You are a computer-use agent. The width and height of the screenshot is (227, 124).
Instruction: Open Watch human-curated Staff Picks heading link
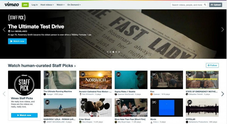click(x=42, y=66)
